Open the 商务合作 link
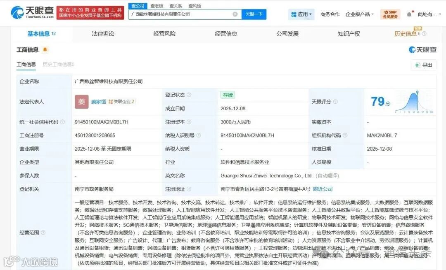The width and height of the screenshot is (446, 270). coord(330,14)
